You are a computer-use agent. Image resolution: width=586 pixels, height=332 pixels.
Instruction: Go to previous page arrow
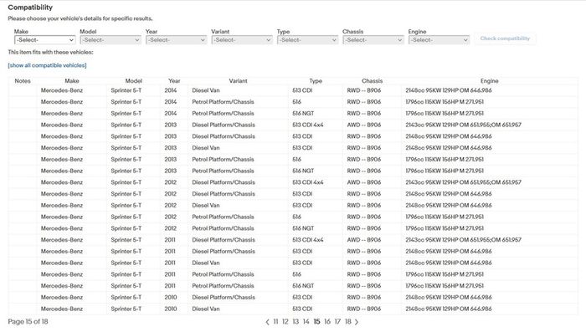pos(267,322)
